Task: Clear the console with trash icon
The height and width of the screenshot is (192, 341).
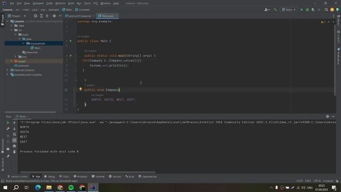Action: coord(14,151)
